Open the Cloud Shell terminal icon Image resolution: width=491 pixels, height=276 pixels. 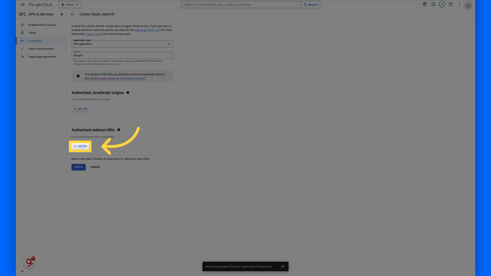pos(433,4)
